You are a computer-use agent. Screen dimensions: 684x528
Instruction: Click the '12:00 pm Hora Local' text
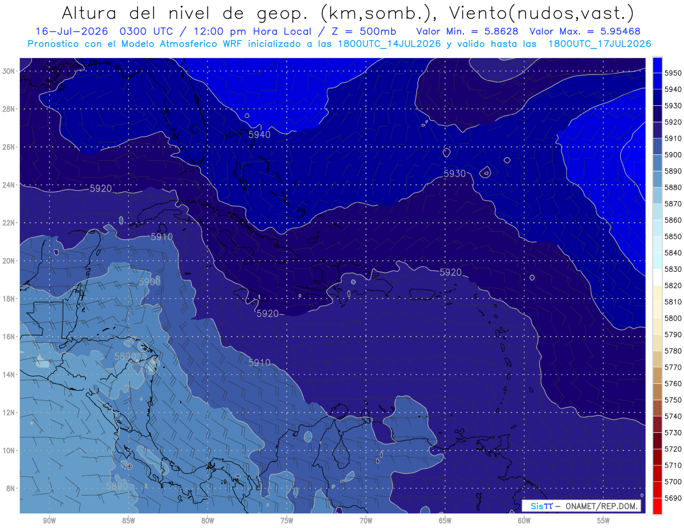tap(251, 31)
